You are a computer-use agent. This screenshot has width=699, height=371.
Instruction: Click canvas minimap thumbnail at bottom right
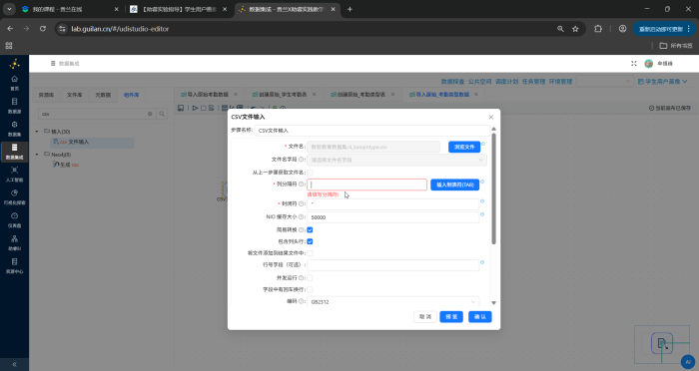tap(661, 344)
